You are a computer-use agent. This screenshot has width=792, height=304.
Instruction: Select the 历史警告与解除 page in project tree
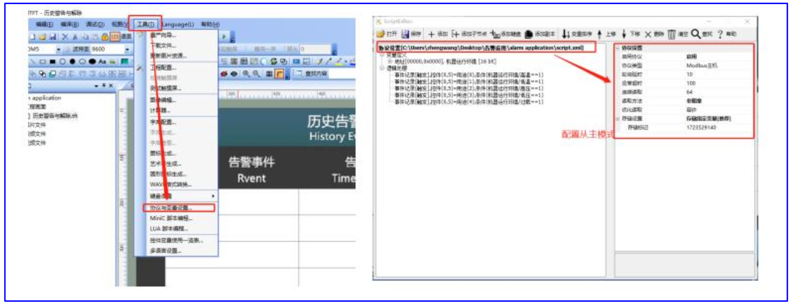(55, 116)
